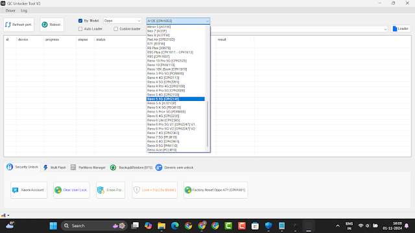Open File Explorer from taskbar

[x=161, y=226]
